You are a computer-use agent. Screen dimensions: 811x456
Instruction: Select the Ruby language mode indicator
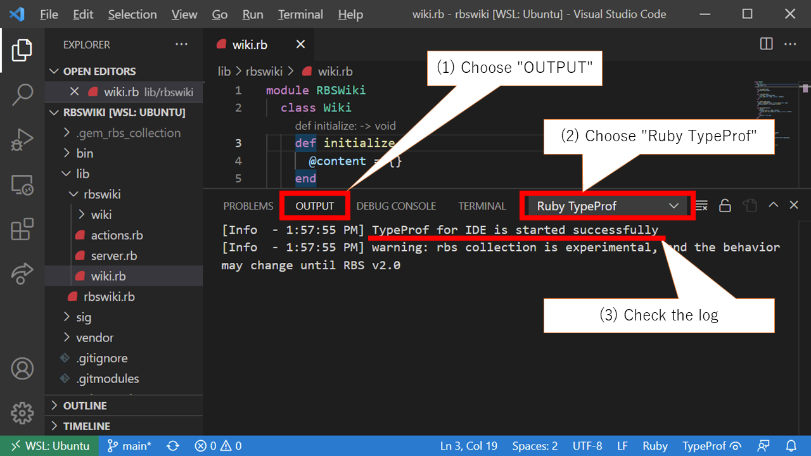655,446
